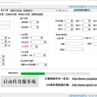The width and height of the screenshot is (97, 97).
Task: Click the 物品1 combo box
Action: [95, 44]
